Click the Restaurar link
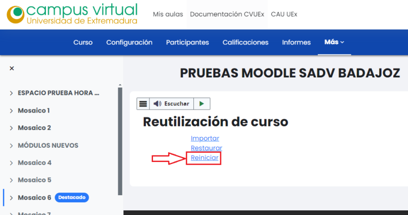 pos(207,148)
